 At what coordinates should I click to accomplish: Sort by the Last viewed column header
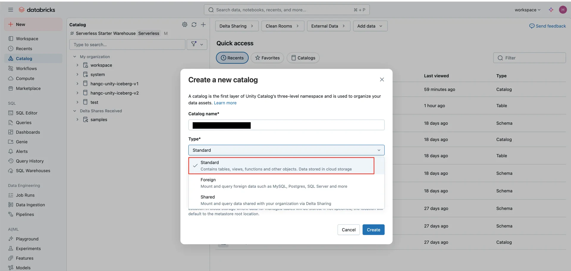436,76
